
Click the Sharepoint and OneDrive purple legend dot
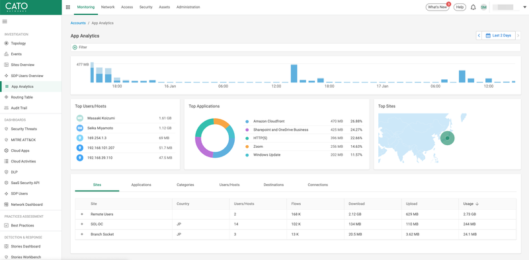[x=247, y=129]
